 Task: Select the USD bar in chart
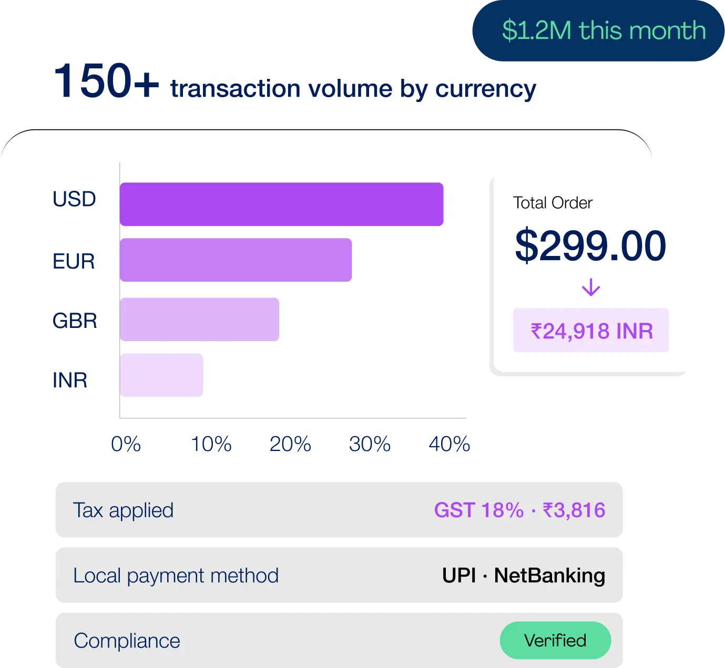coord(281,204)
